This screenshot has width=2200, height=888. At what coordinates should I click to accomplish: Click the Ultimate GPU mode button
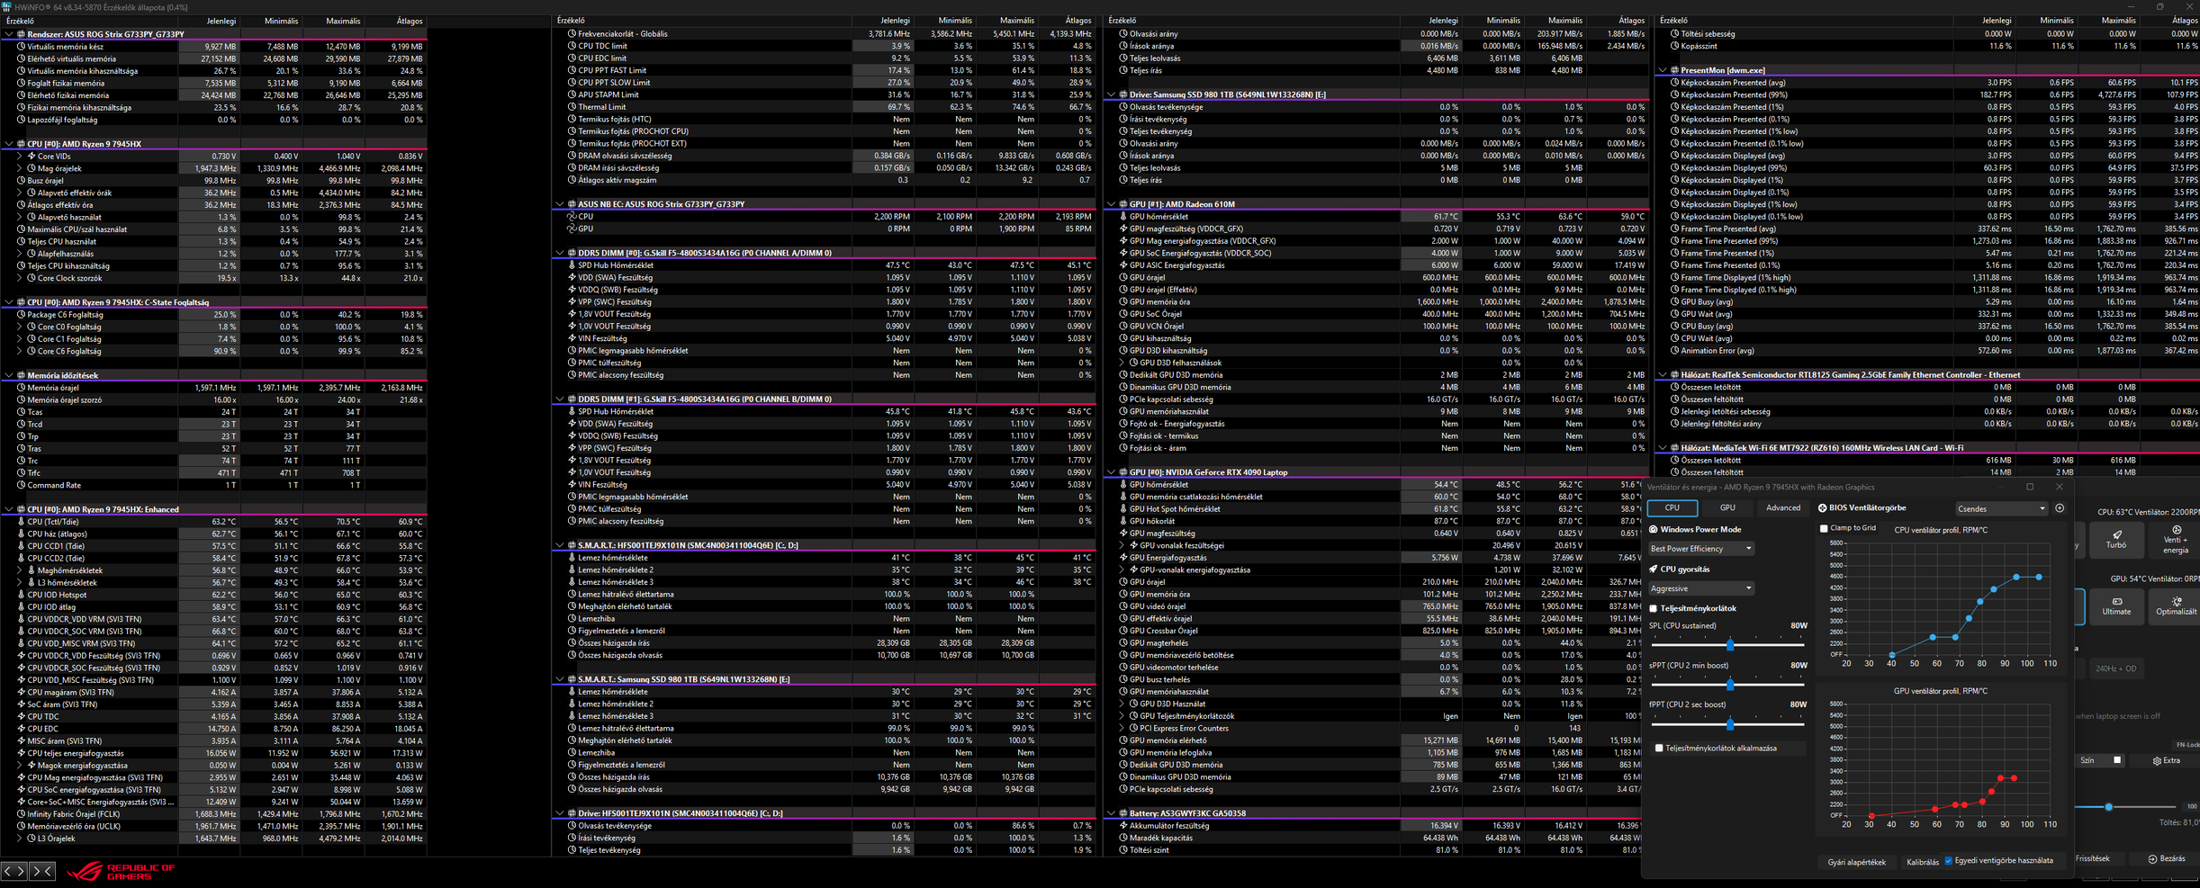point(2116,606)
